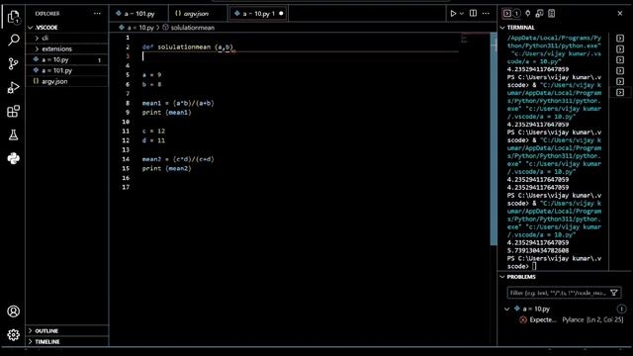Open run button dropdown arrow
Image resolution: width=633 pixels, height=356 pixels.
[462, 13]
